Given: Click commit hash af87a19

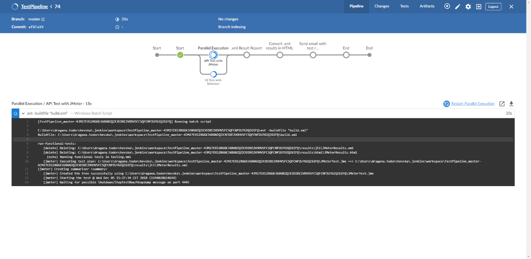Looking at the screenshot, I should 36,27.
